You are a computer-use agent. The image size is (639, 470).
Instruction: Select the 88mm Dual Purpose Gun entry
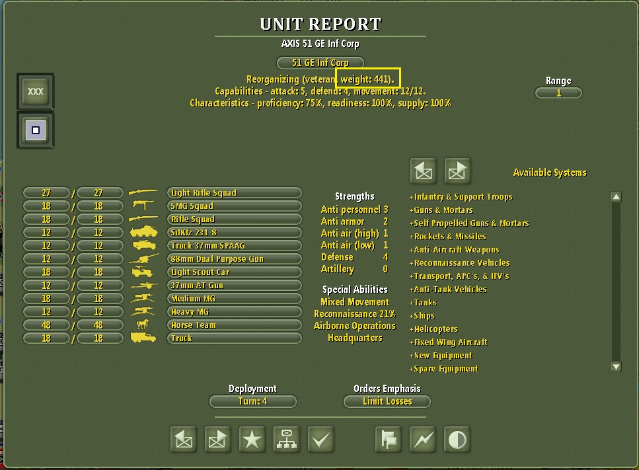[x=235, y=259]
